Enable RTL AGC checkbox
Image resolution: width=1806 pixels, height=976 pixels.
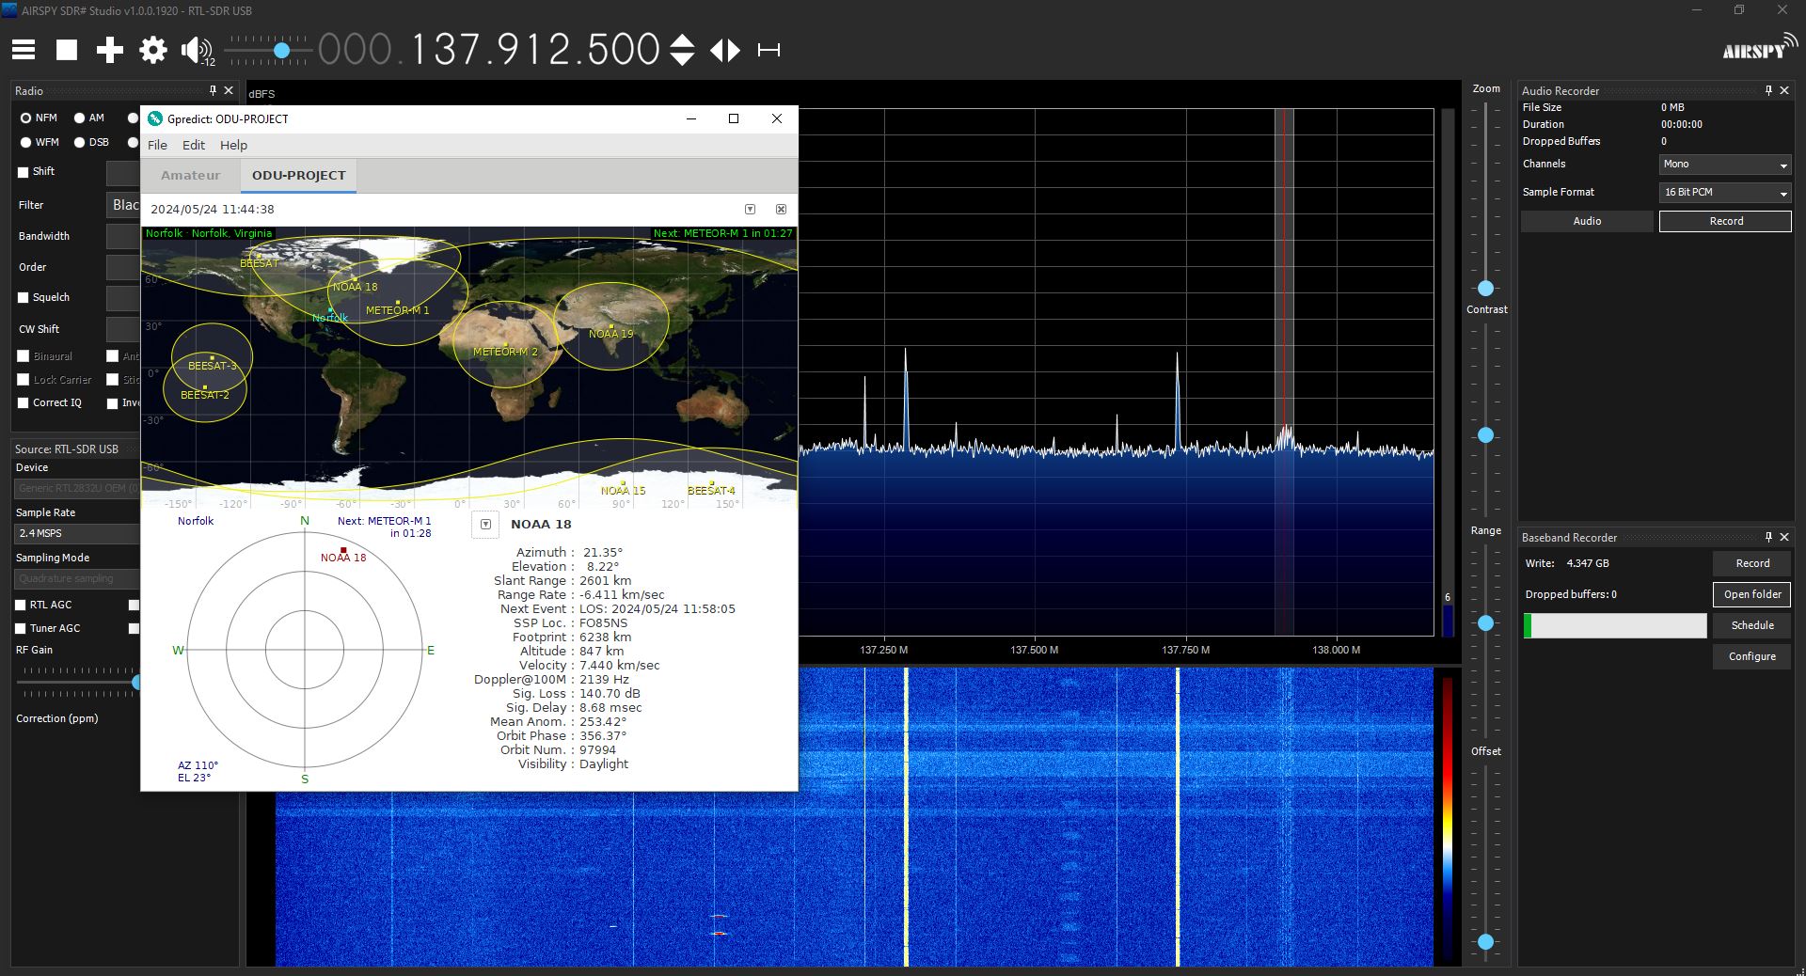(x=21, y=605)
